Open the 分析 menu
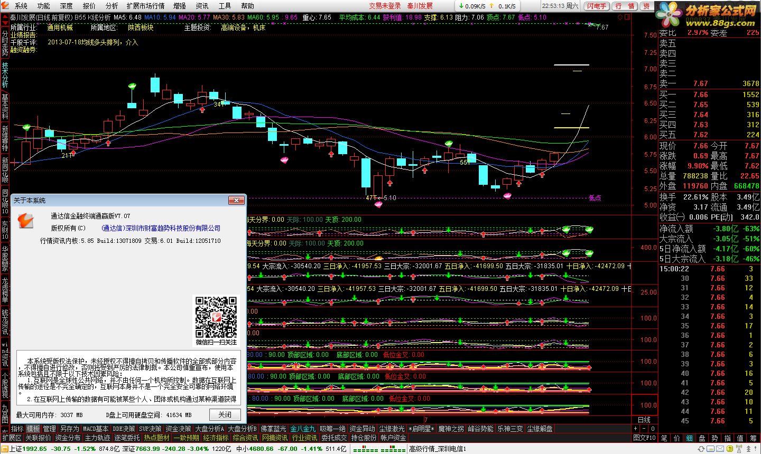 pos(112,6)
